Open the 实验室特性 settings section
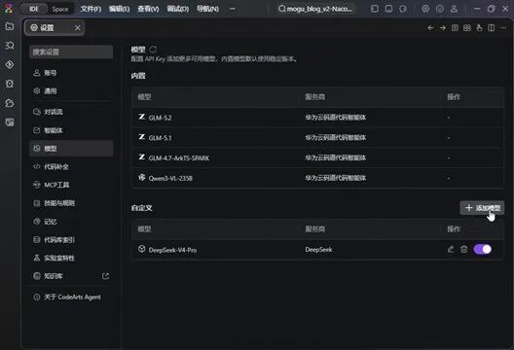The image size is (514, 350). tap(71, 258)
